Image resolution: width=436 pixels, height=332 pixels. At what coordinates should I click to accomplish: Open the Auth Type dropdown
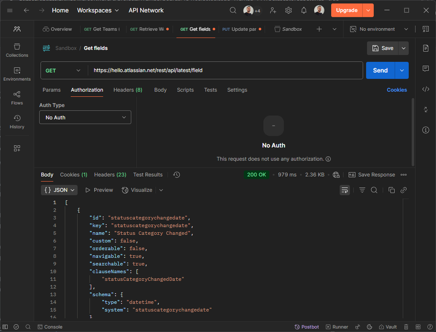(x=85, y=117)
